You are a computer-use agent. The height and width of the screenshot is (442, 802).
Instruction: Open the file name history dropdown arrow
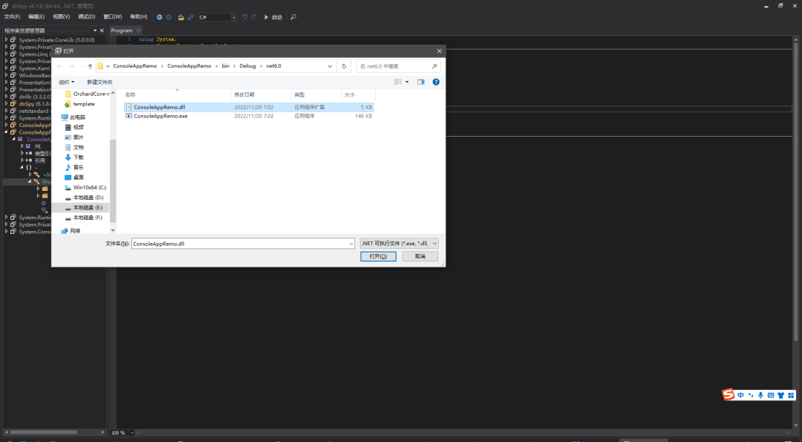point(351,244)
